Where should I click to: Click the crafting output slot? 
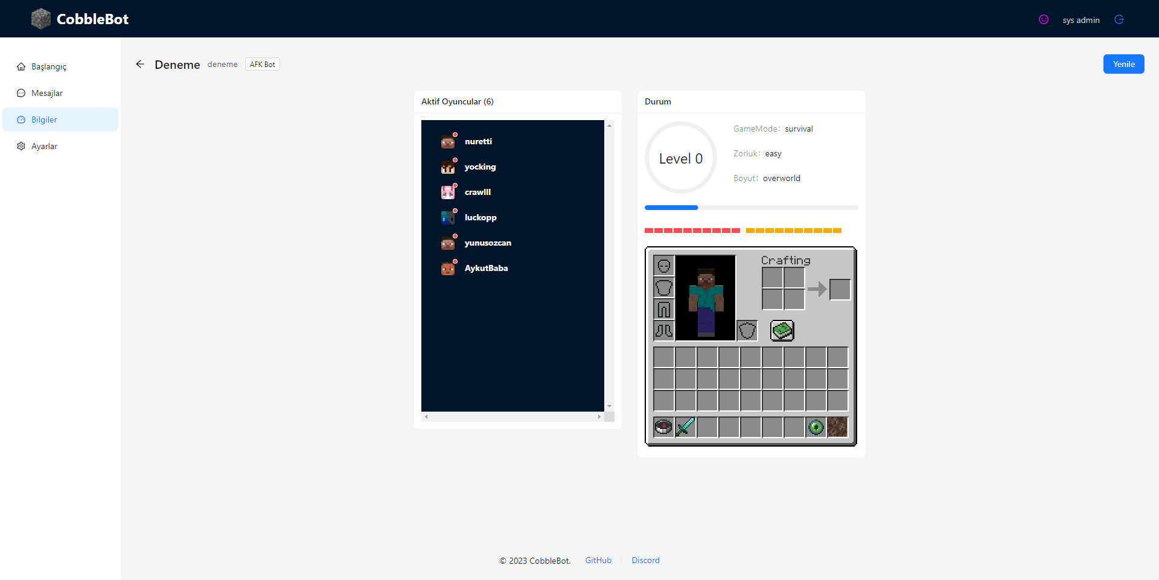pyautogui.click(x=840, y=290)
